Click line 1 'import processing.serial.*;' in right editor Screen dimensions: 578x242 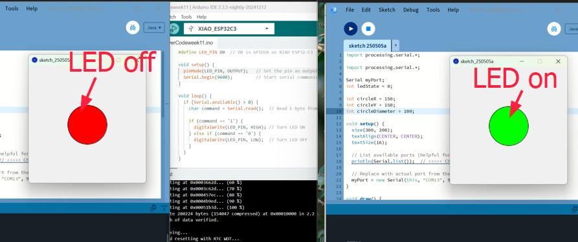pyautogui.click(x=383, y=55)
